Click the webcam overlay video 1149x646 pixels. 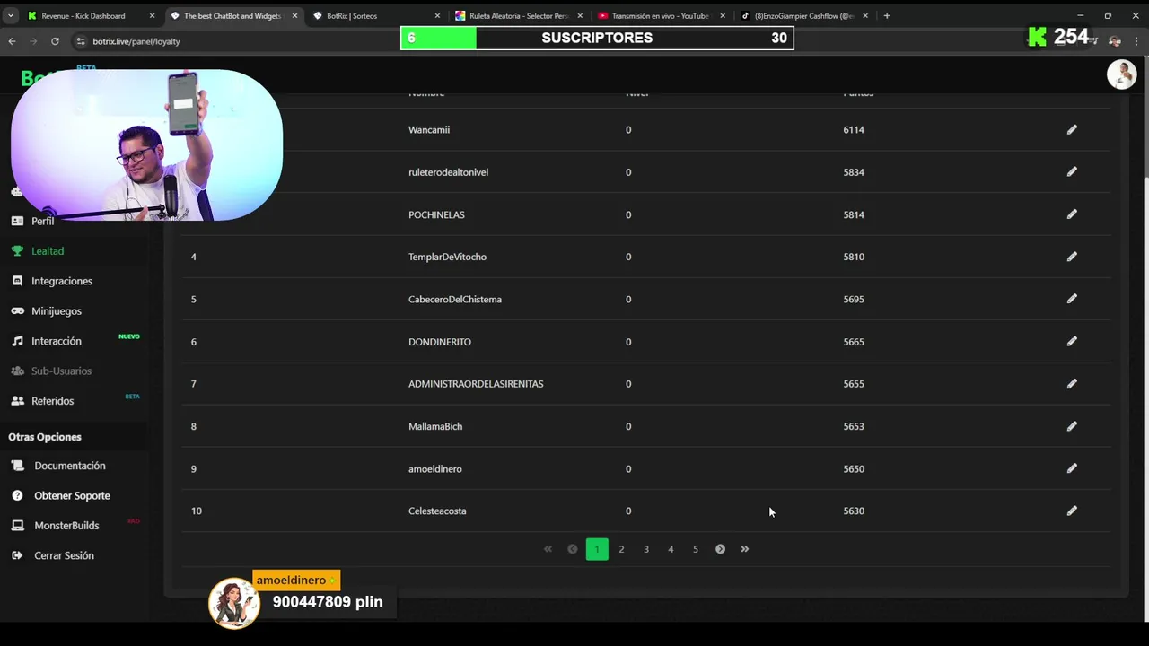tap(146, 144)
